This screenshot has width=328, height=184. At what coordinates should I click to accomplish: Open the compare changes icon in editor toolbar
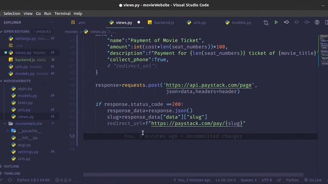click(x=266, y=22)
